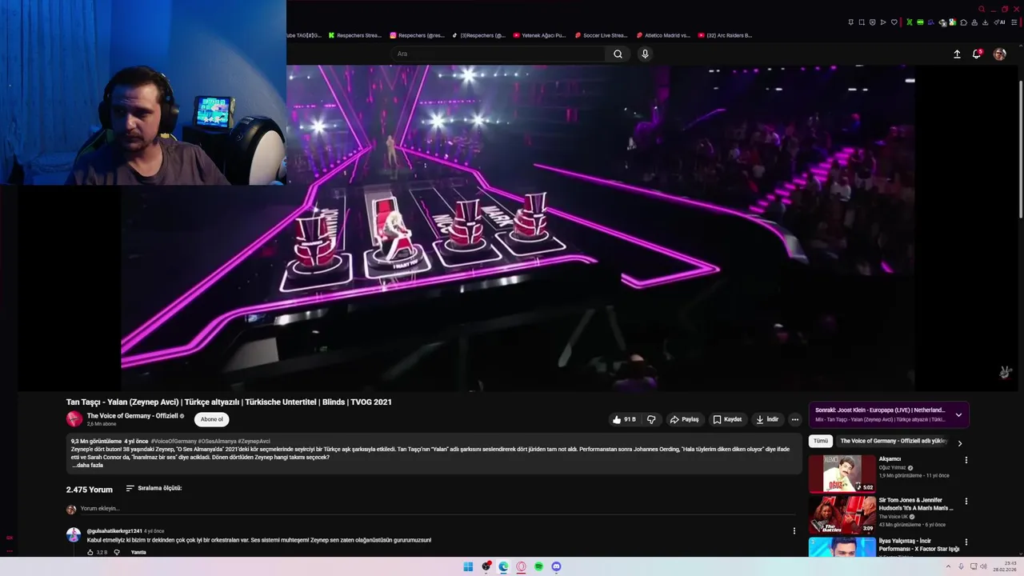Click the browser heart bookmark icon
This screenshot has width=1024, height=576.
[894, 22]
